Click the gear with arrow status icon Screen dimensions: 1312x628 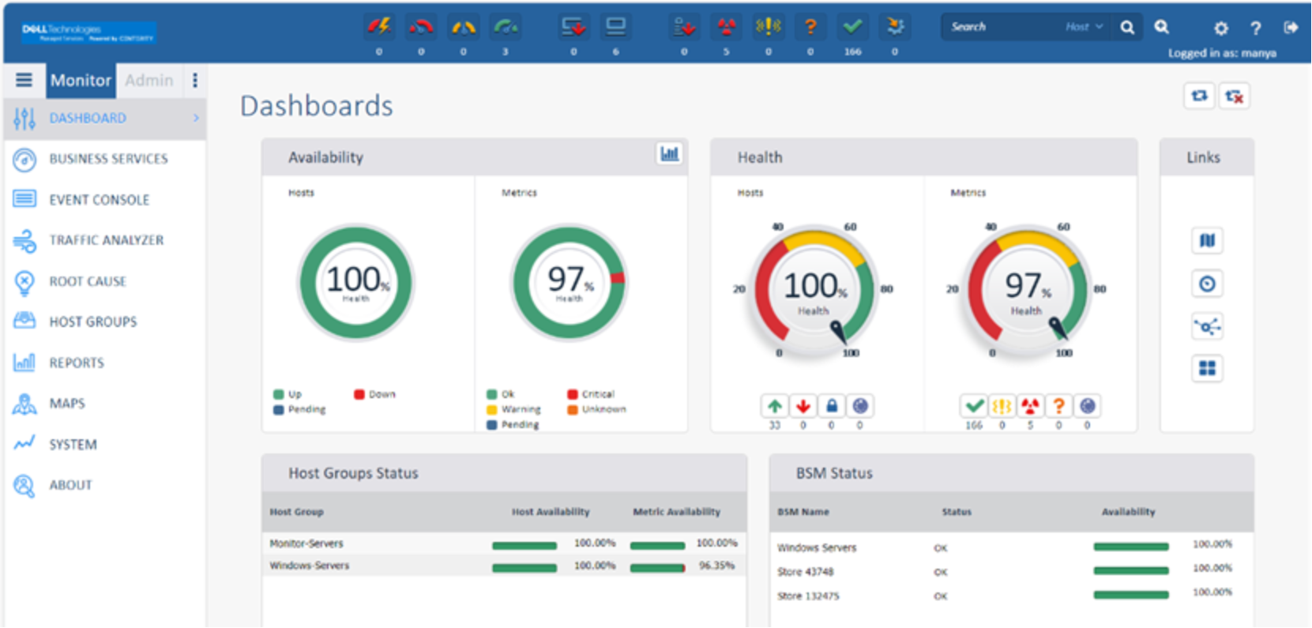tap(895, 27)
